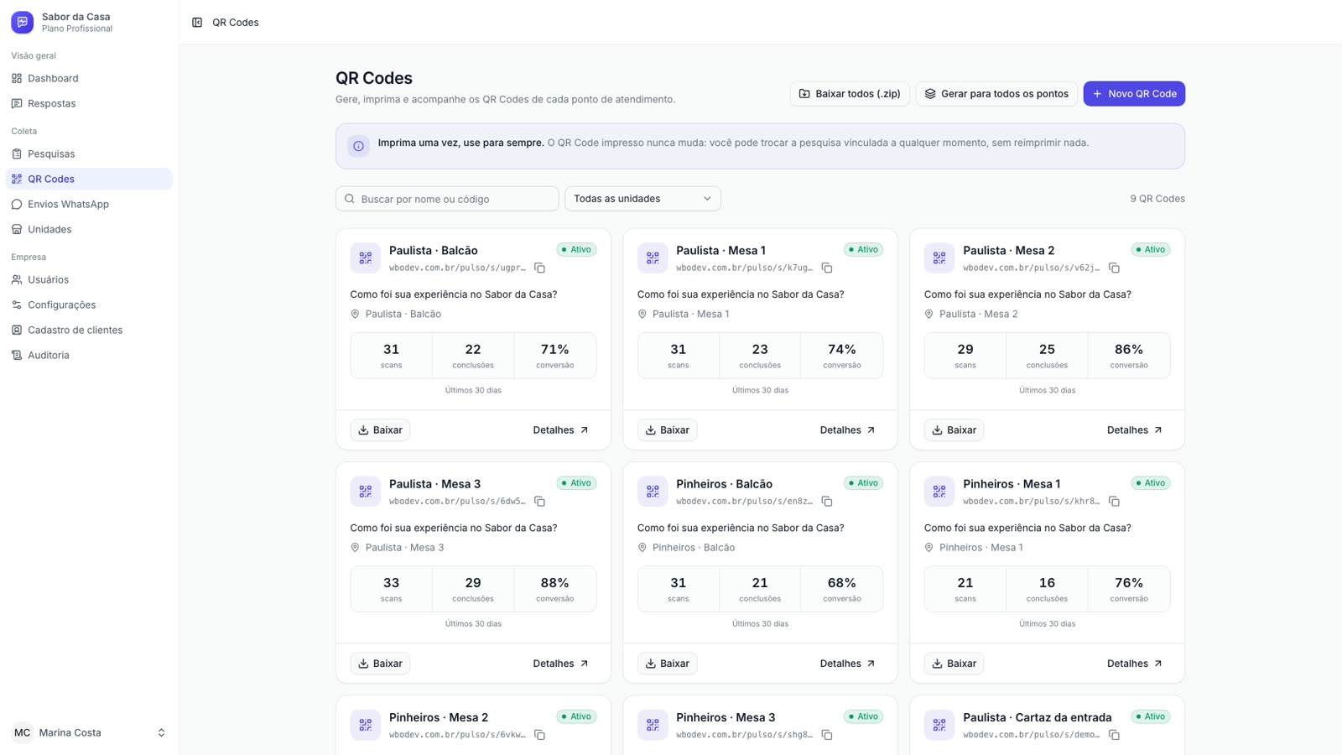The height and width of the screenshot is (755, 1342).
Task: Click the Novo QR Code button
Action: pyautogui.click(x=1134, y=94)
